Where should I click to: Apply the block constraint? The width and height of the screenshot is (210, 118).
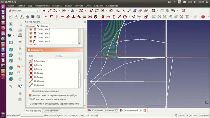(x=95, y=17)
